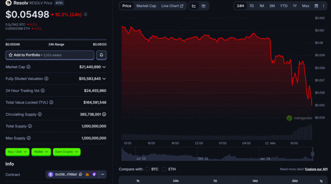Show Fully Diluted Valuation info icon
This screenshot has width=331, height=184.
click(46, 79)
